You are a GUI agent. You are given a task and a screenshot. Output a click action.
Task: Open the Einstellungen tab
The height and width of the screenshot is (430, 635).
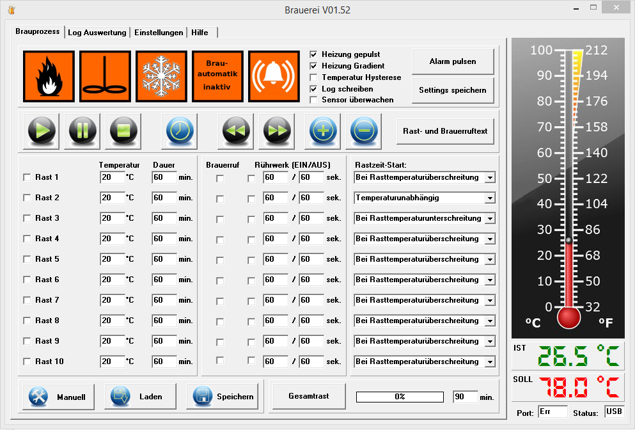pos(159,33)
